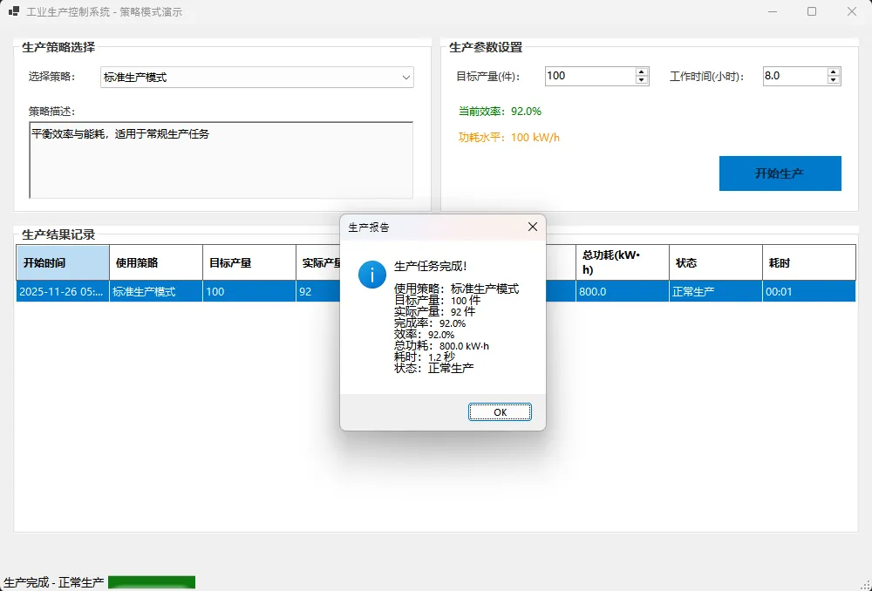Increase 目标产量 with up arrow
Screen dimensions: 872x591
642,71
